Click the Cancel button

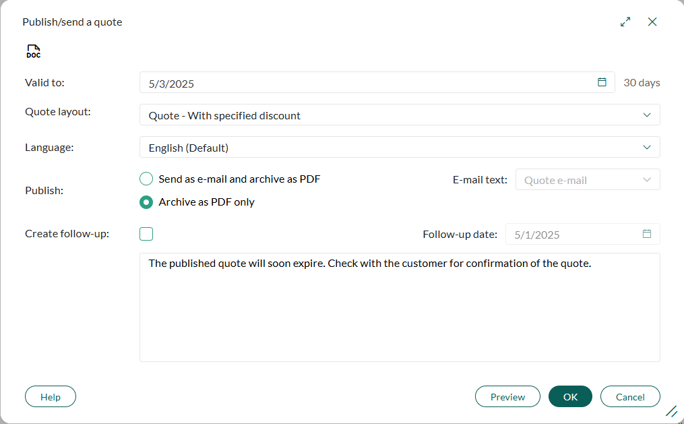click(630, 396)
